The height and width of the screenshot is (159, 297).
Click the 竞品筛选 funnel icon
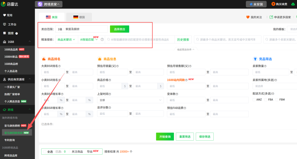pos(255,59)
